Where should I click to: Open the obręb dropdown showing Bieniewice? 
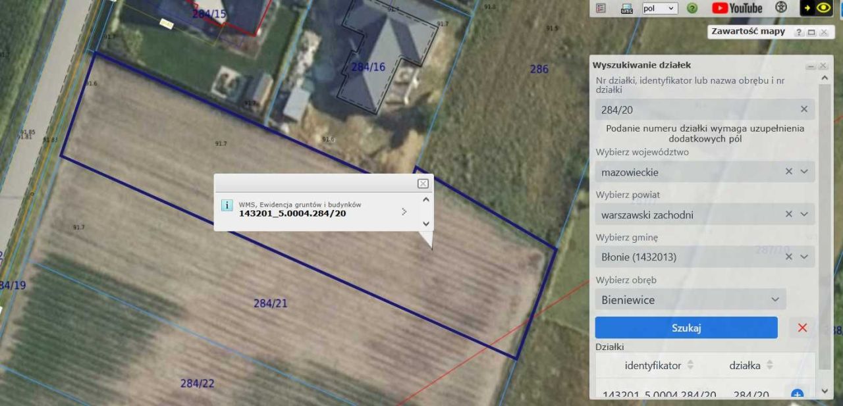(690, 299)
